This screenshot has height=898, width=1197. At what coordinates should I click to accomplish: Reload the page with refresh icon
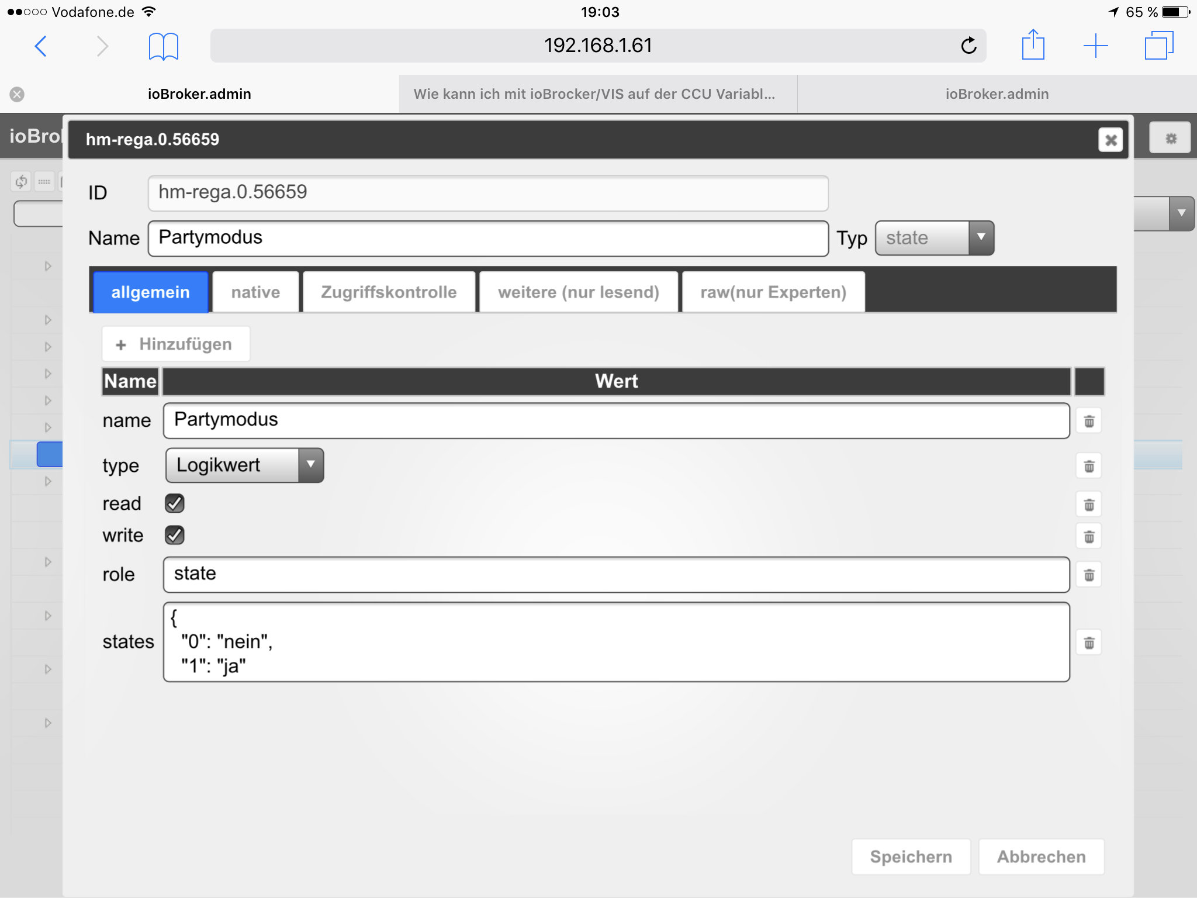968,46
